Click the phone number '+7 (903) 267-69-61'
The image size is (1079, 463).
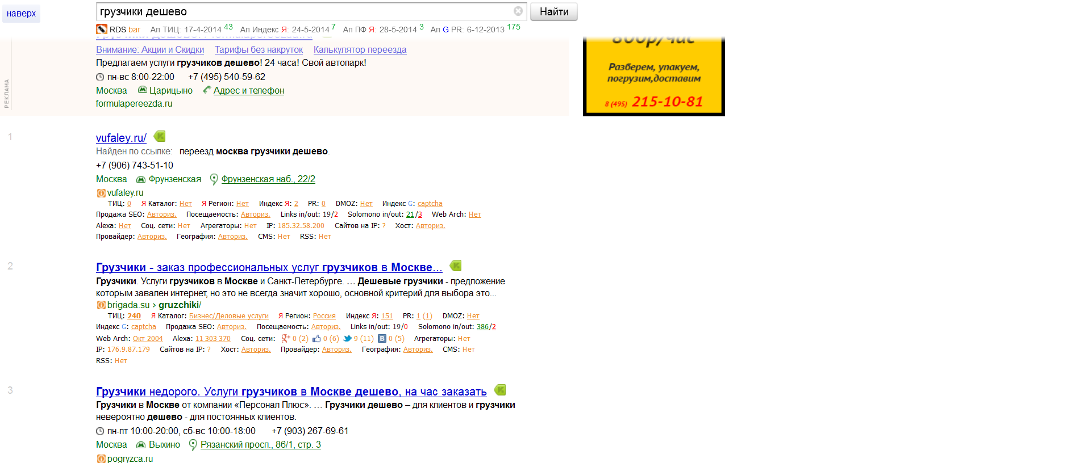(x=310, y=431)
